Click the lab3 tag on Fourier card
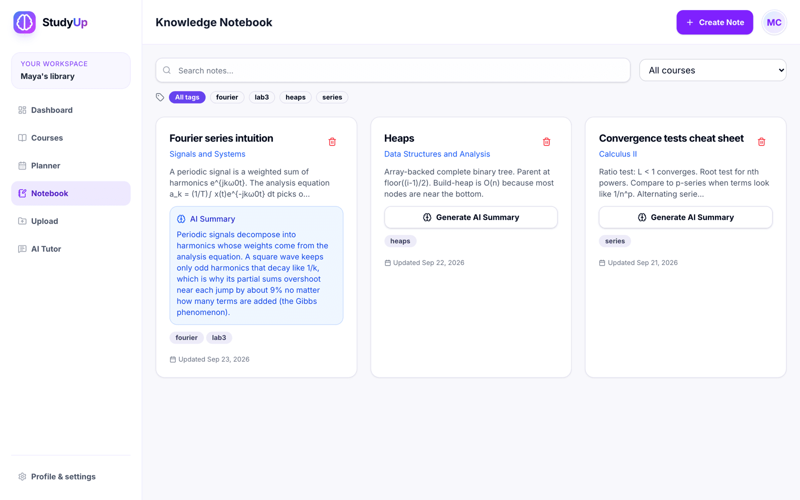This screenshot has width=800, height=500. (219, 338)
